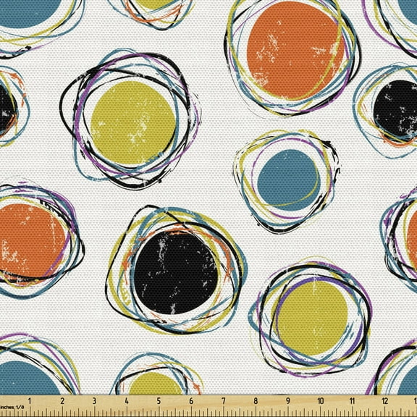This screenshot has width=417, height=417.
Task: Select the number 3 on the ruler
Action: [x=94, y=401]
